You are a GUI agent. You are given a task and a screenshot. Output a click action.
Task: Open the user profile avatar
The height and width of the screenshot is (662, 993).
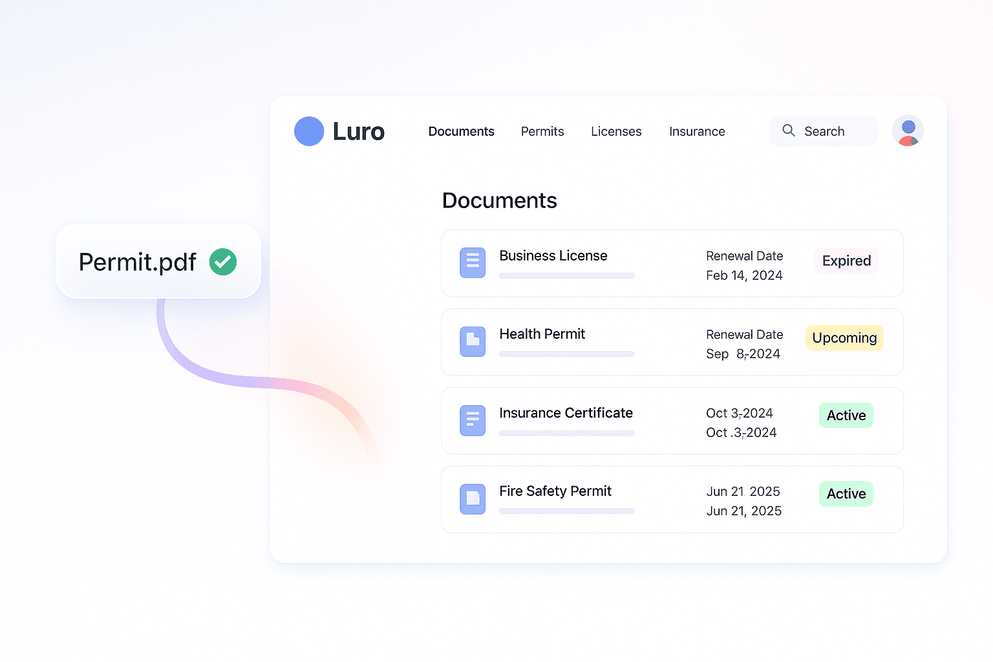pyautogui.click(x=908, y=131)
